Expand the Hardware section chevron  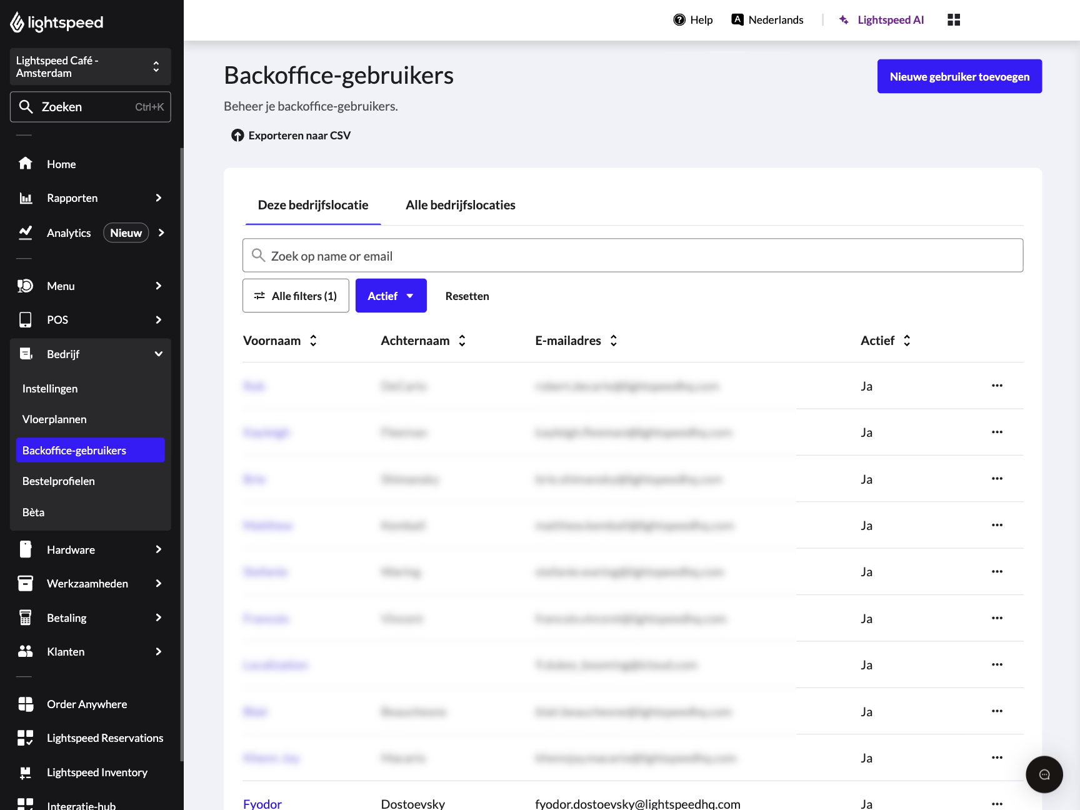point(159,549)
